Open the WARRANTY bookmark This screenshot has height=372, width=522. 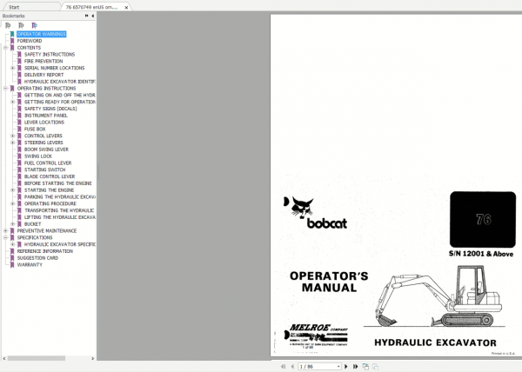30,265
